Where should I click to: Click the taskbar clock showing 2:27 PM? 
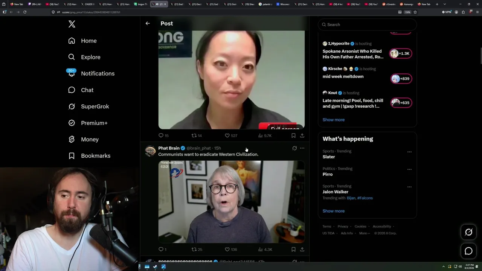pos(469,266)
